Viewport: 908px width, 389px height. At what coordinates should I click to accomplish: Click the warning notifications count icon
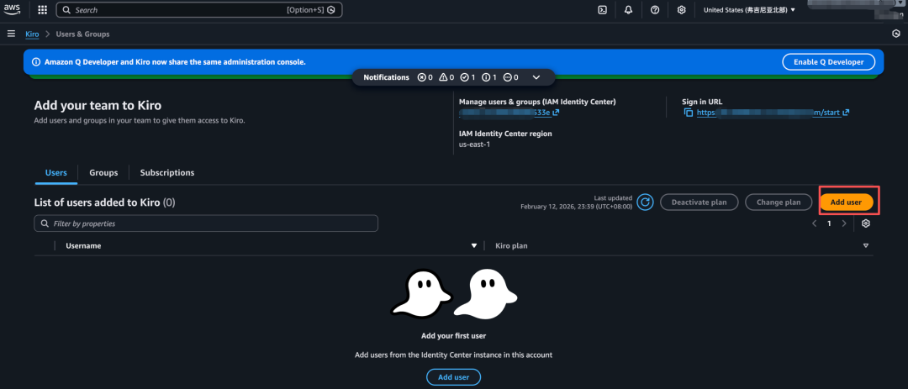pos(446,77)
